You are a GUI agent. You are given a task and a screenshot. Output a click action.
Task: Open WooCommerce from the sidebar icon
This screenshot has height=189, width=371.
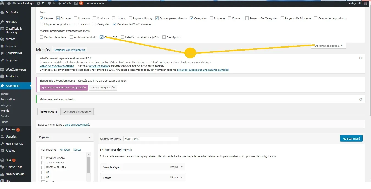[2, 70]
